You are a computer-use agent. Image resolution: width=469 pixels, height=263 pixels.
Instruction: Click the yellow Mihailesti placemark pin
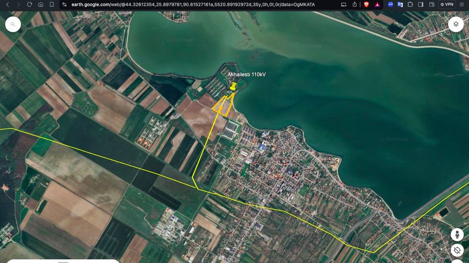coord(233,87)
